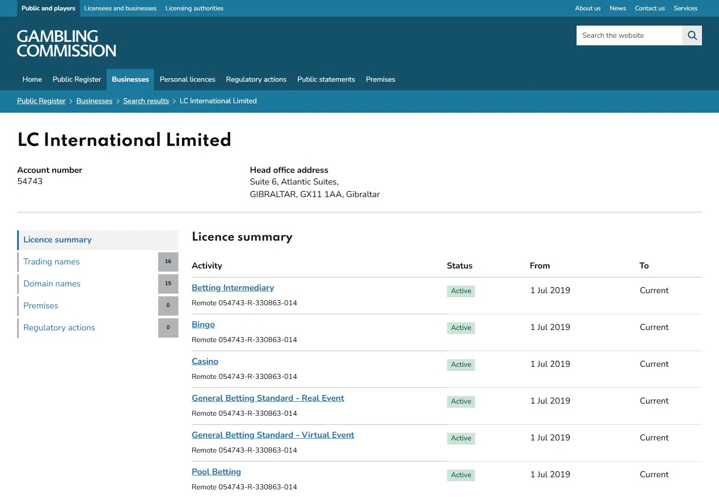Click the Status column header
Screen dimensions: 719x497
pyautogui.click(x=459, y=266)
